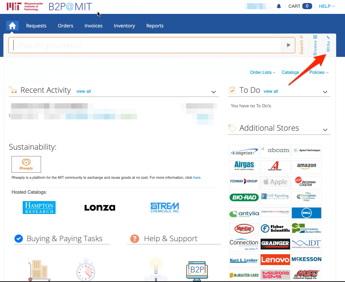Go to the Home dashboard icon
This screenshot has height=282, width=345.
pyautogui.click(x=12, y=26)
